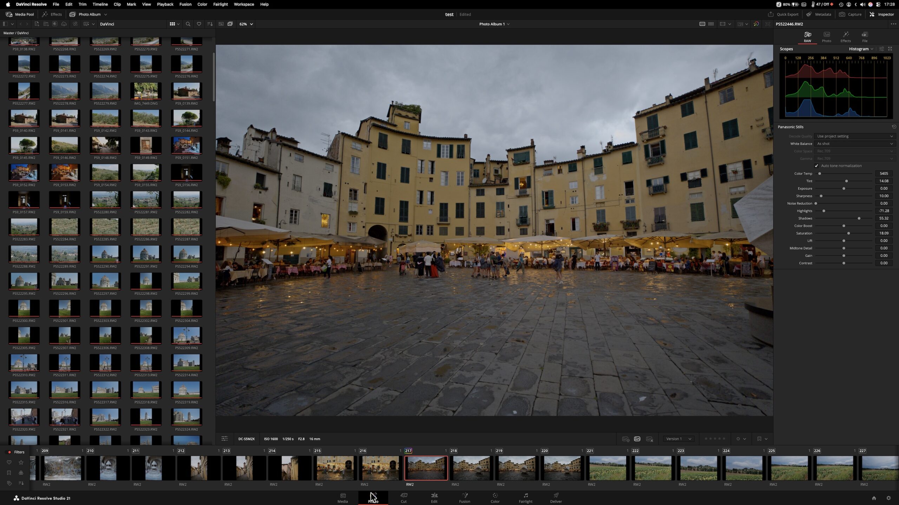
Task: Open the 62% zoom level dropdown
Action: (x=246, y=24)
